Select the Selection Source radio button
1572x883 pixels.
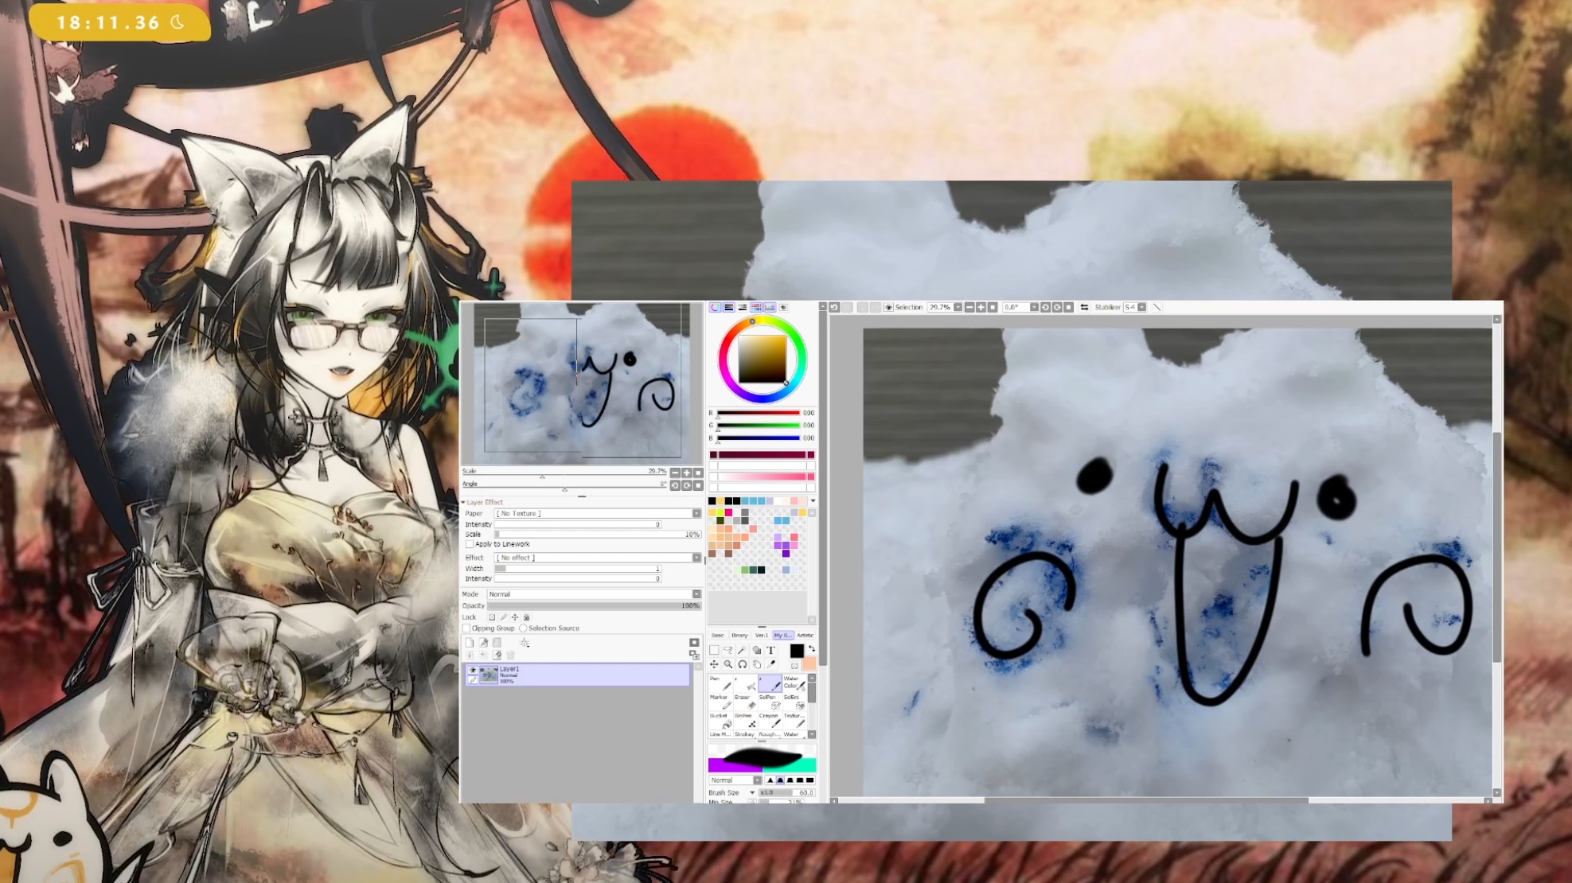click(x=523, y=628)
